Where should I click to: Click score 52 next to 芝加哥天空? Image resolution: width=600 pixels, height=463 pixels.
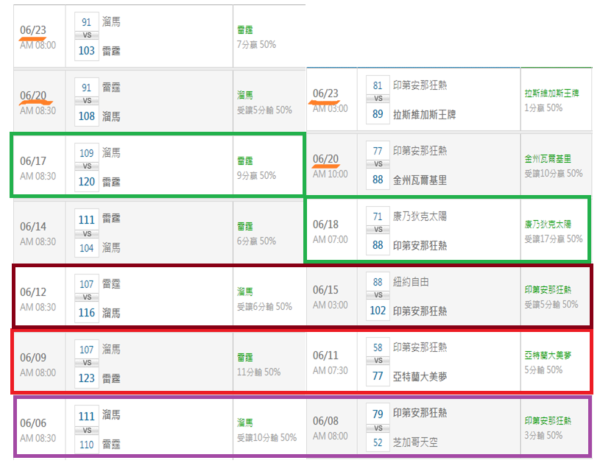click(x=378, y=442)
